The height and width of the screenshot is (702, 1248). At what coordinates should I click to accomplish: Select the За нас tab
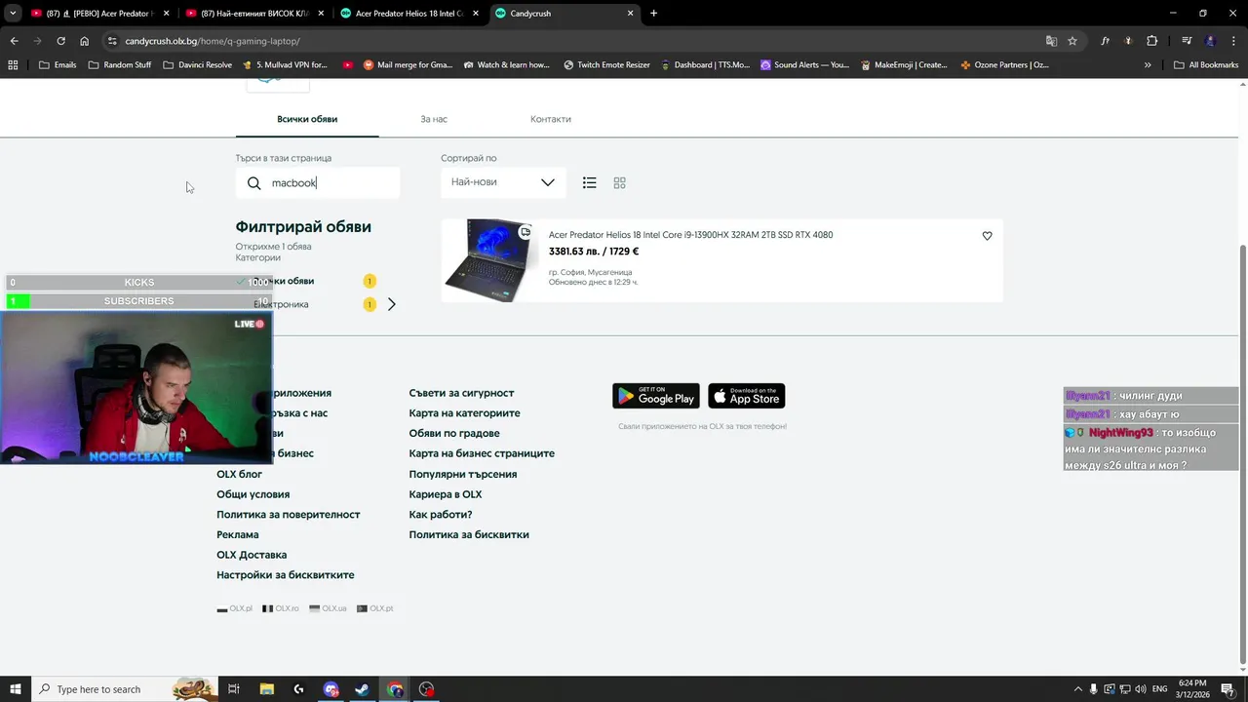tap(434, 119)
